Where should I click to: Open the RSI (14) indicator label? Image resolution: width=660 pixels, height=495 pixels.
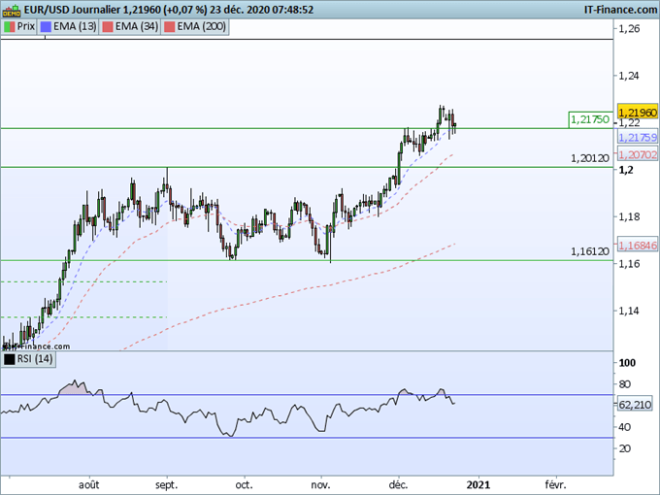(35, 359)
